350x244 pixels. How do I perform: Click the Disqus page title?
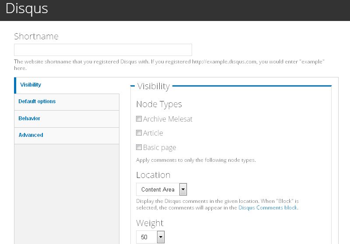point(27,9)
